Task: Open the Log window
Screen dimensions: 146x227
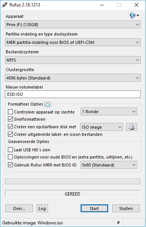Action: click(x=42, y=208)
